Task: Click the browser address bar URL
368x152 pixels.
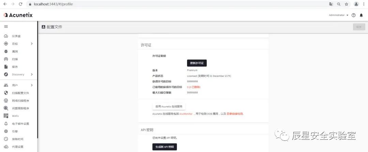Action: click(x=53, y=4)
